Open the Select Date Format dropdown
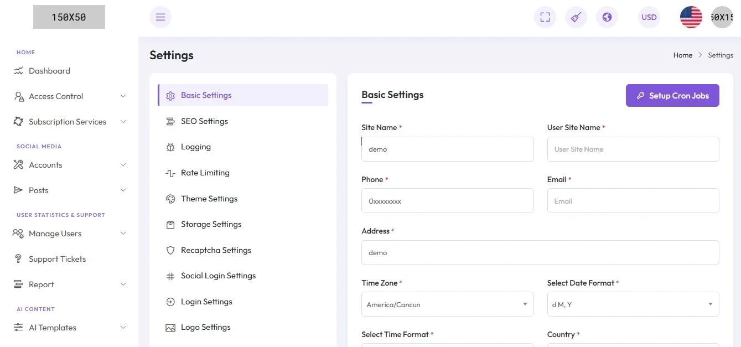The image size is (741, 347). 633,304
